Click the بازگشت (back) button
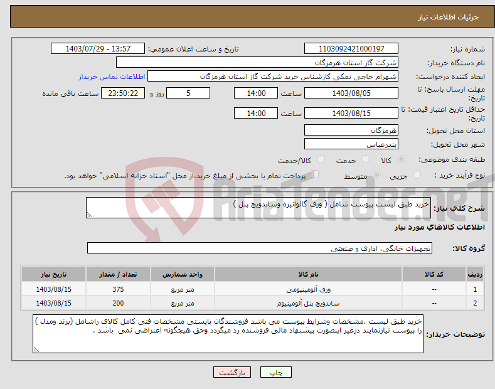Image resolution: width=495 pixels, height=389 pixels. click(232, 372)
